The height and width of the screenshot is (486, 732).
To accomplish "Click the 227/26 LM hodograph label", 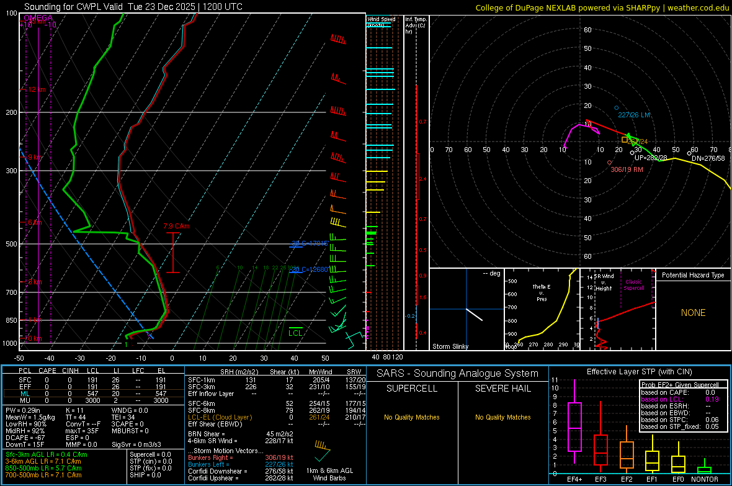I will pyautogui.click(x=634, y=115).
